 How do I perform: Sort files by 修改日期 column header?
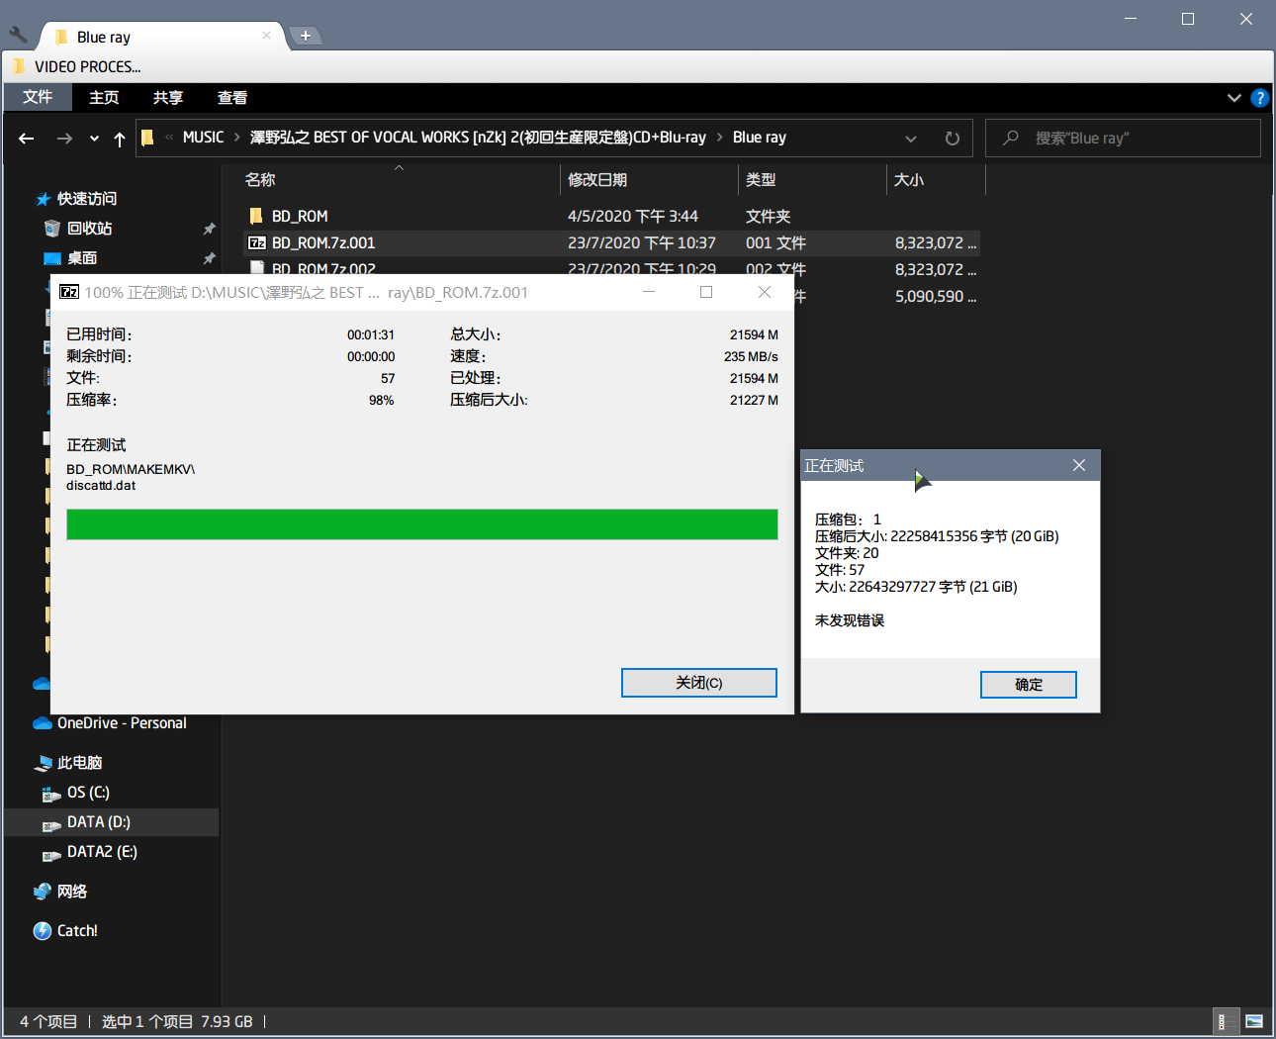pyautogui.click(x=597, y=180)
